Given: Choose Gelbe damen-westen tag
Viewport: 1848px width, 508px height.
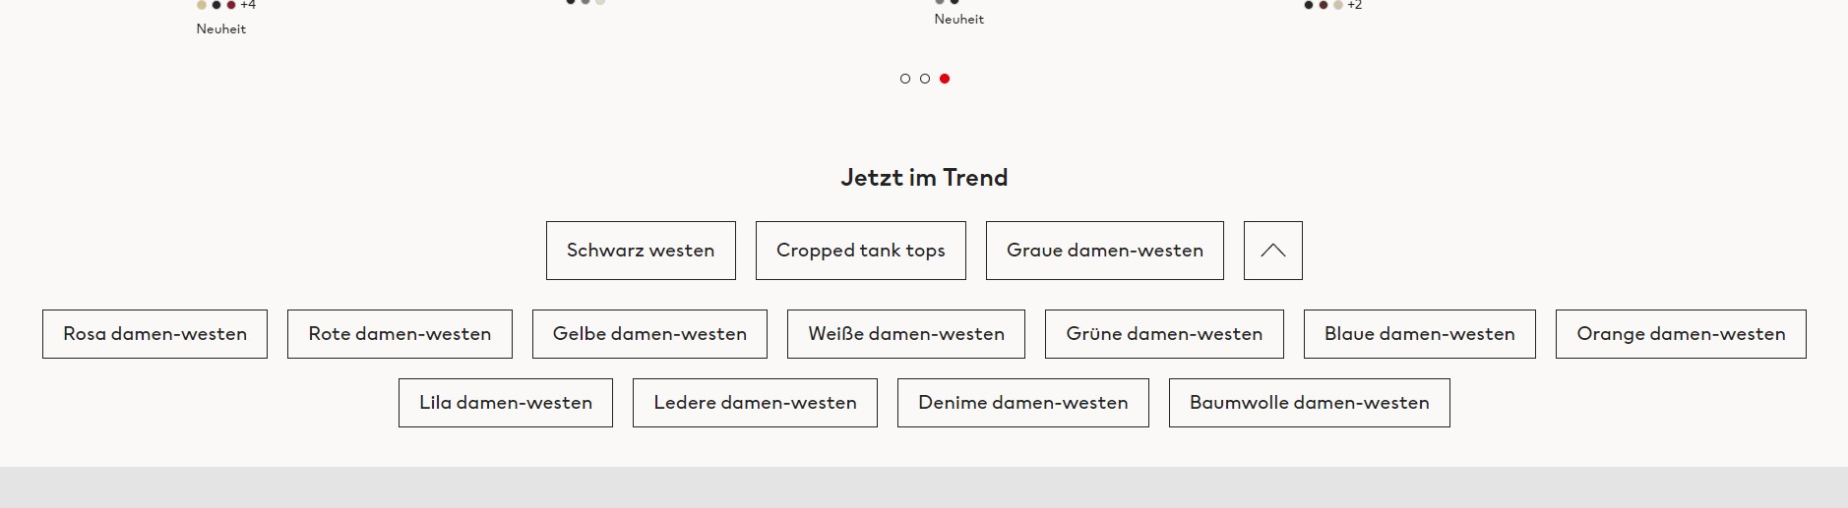Looking at the screenshot, I should point(649,334).
